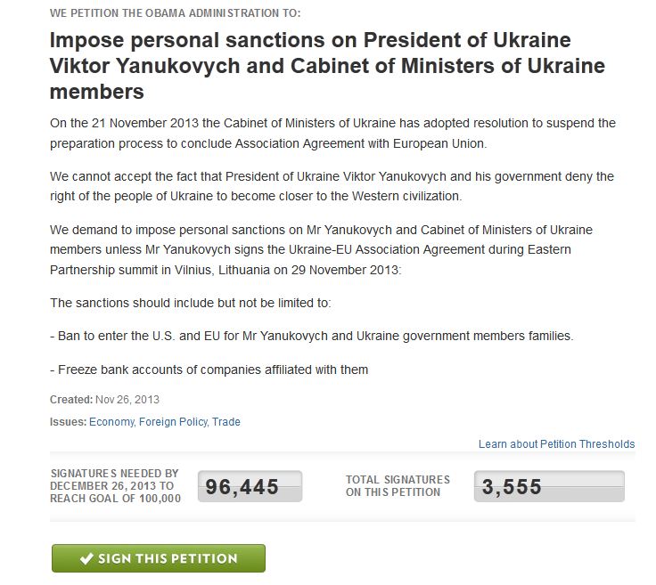Click the 96,445 signatures needed counter

[x=249, y=487]
